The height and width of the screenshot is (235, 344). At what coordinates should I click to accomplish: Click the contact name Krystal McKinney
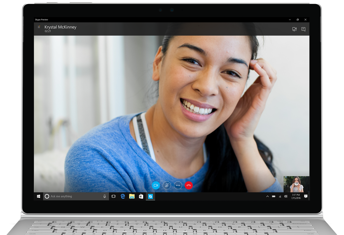tap(60, 27)
